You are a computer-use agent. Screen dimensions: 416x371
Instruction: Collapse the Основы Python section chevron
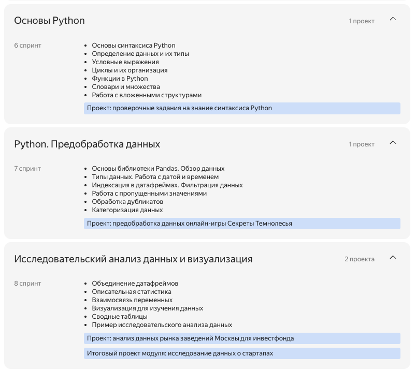pyautogui.click(x=393, y=19)
